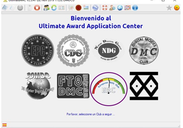Click the card list view icon
The height and width of the screenshot is (128, 183).
(x=62, y=8)
